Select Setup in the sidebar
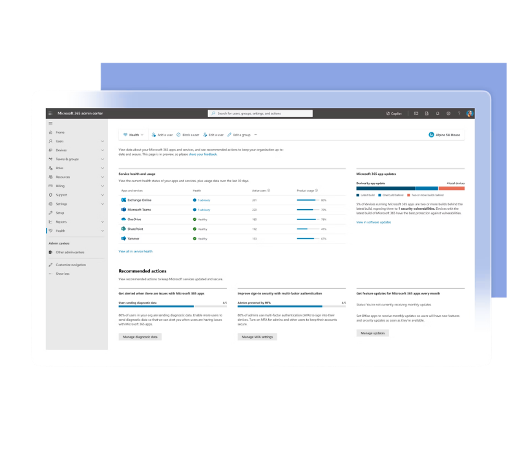Image resolution: width=517 pixels, height=452 pixels. pos(60,212)
